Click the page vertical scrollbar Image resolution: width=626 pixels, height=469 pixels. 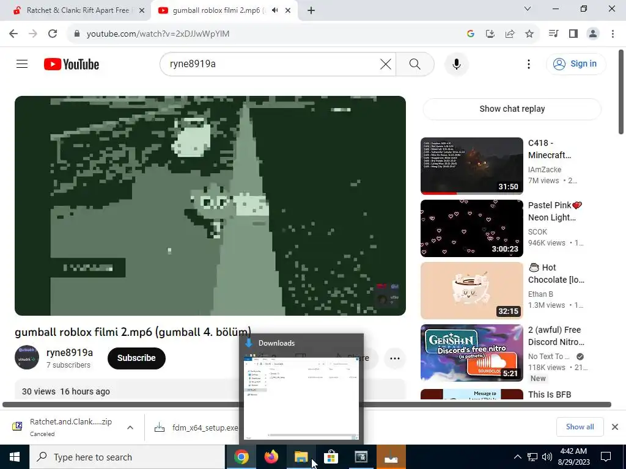[621, 92]
